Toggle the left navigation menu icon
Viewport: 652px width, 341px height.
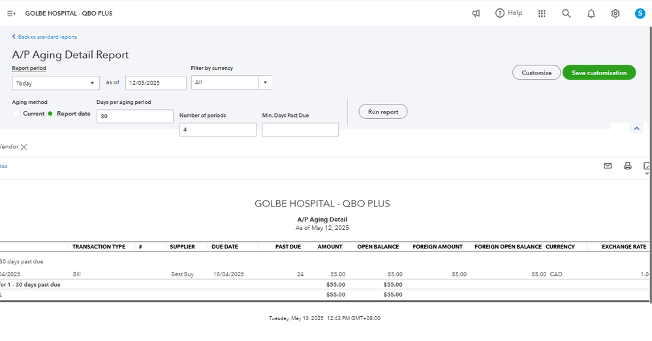(11, 13)
